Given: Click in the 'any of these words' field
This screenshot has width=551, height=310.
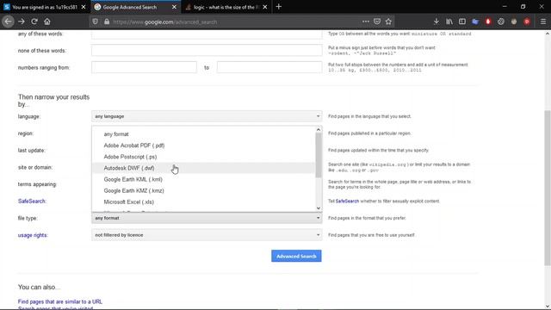Looking at the screenshot, I should (207, 34).
